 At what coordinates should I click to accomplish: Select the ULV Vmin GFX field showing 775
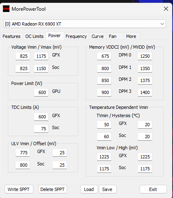pos(23,153)
